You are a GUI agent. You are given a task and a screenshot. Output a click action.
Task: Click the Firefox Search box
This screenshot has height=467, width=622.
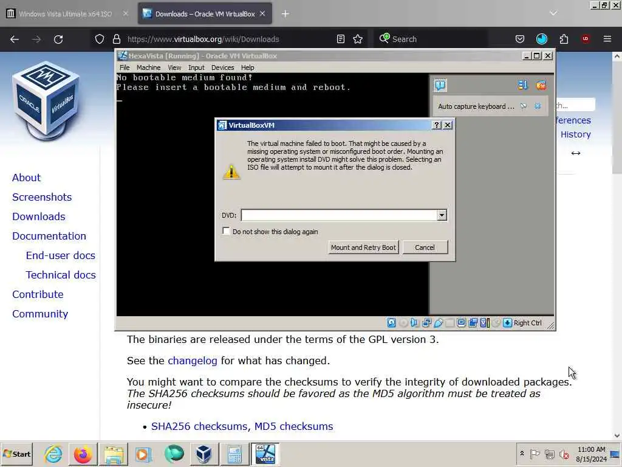click(x=431, y=39)
